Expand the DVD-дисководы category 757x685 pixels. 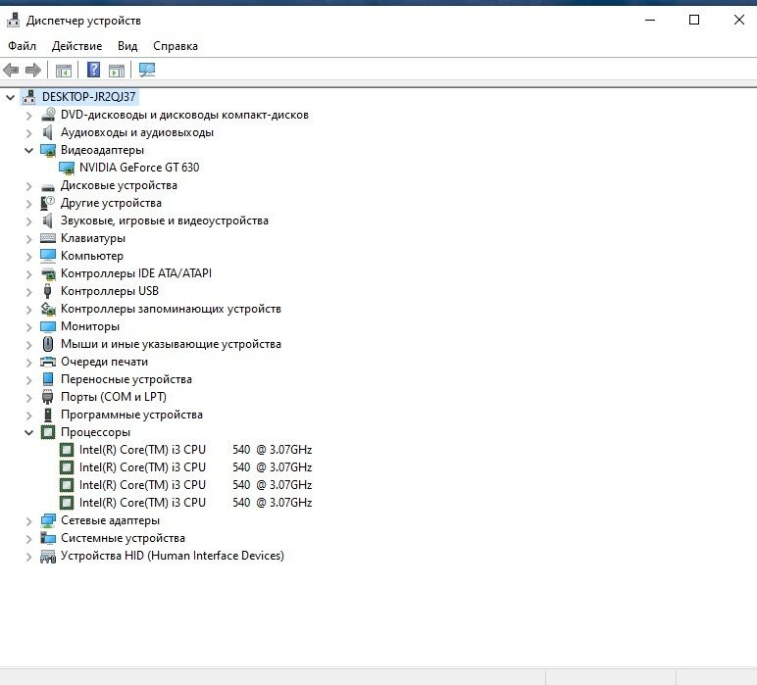click(x=29, y=116)
